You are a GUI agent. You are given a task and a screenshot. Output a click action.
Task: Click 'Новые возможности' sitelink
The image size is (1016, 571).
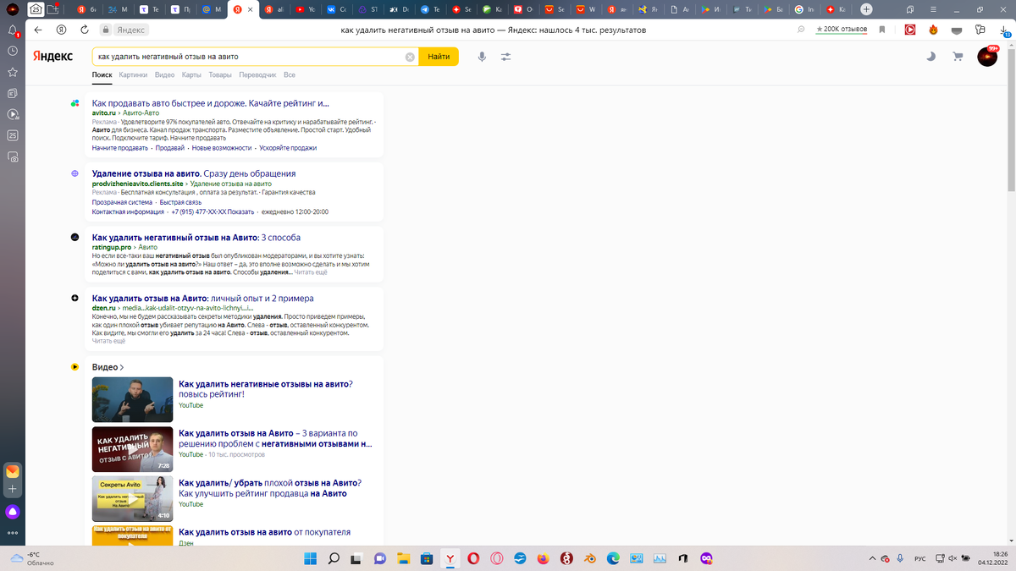(222, 148)
